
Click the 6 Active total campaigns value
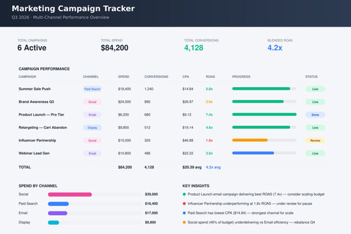[32, 47]
